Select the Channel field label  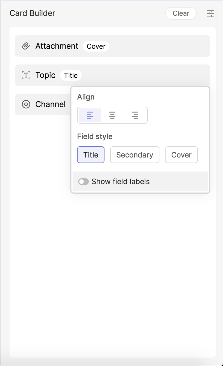tap(50, 104)
